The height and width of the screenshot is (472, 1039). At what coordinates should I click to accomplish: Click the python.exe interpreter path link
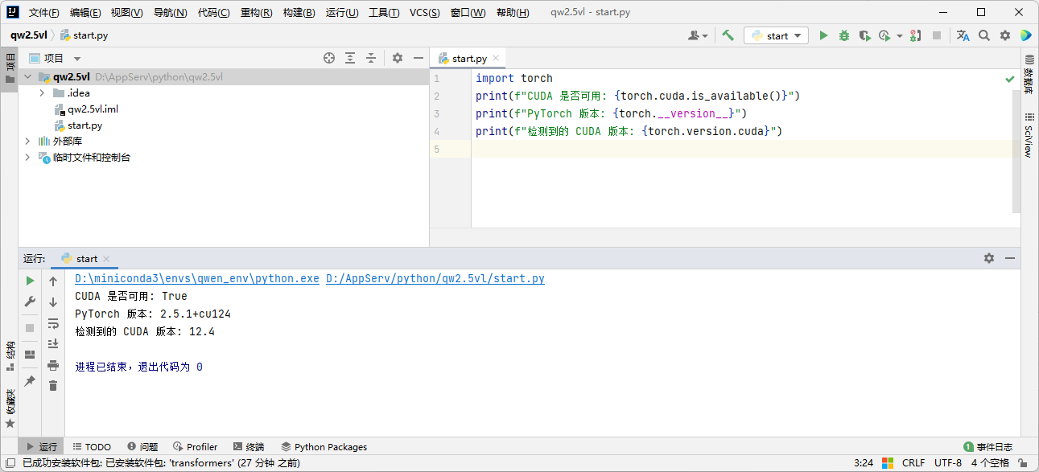click(197, 279)
